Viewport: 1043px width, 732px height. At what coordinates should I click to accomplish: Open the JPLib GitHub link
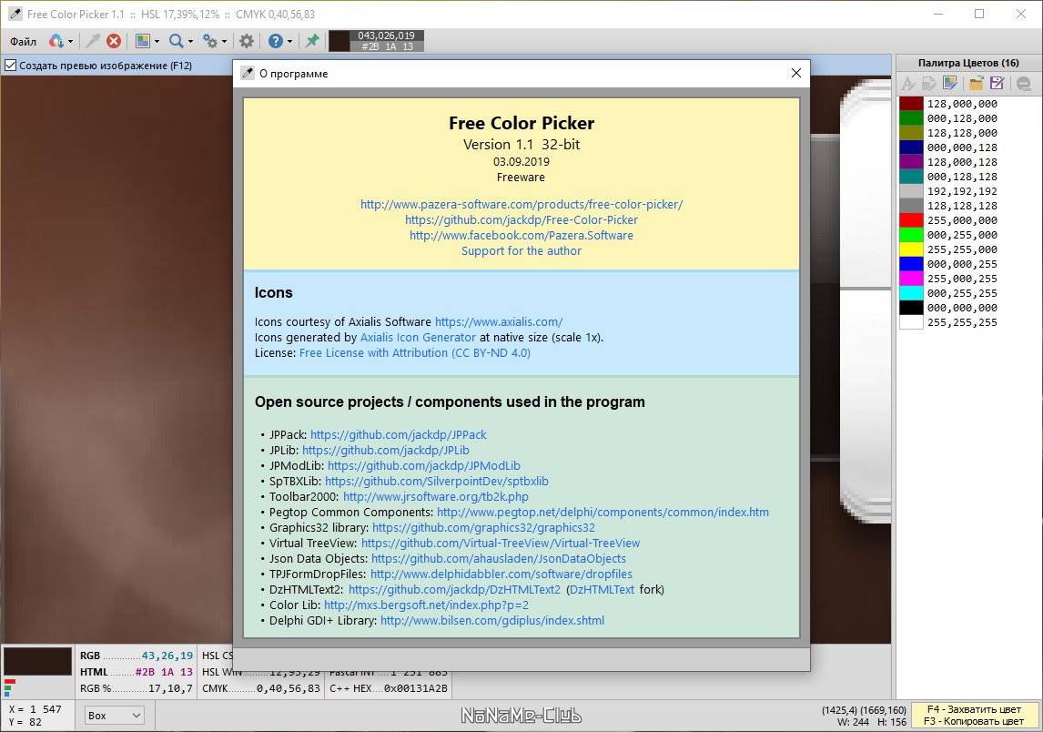[x=386, y=450]
